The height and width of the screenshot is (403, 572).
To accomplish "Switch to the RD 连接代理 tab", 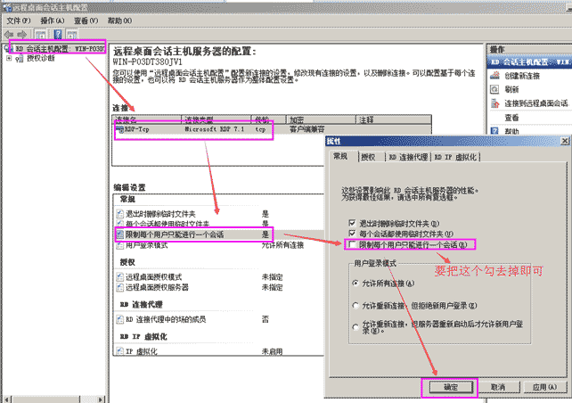I will point(406,157).
